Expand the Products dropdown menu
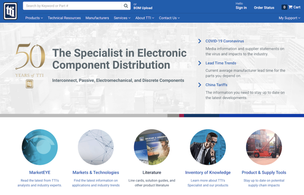The height and width of the screenshot is (195, 304). (x=34, y=18)
